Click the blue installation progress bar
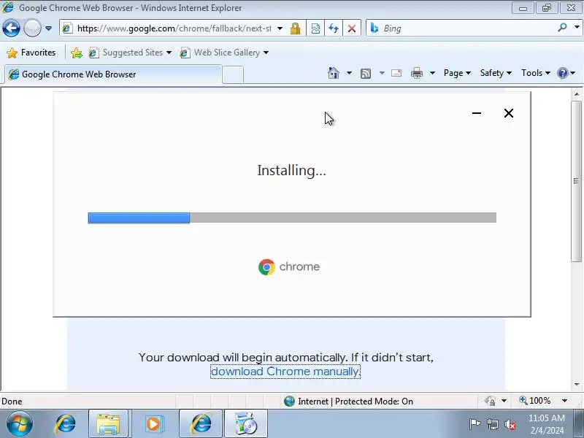Image resolution: width=584 pixels, height=438 pixels. (x=139, y=218)
